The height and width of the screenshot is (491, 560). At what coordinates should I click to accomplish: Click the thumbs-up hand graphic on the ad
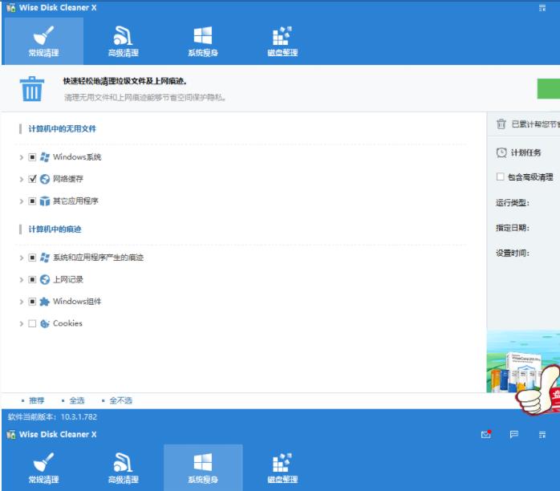coord(538,391)
